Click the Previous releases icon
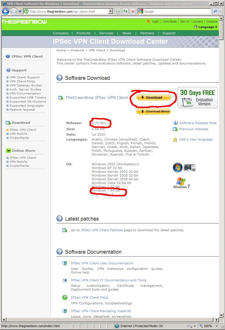Image resolution: width=225 pixels, height=330 pixels. pyautogui.click(x=175, y=129)
